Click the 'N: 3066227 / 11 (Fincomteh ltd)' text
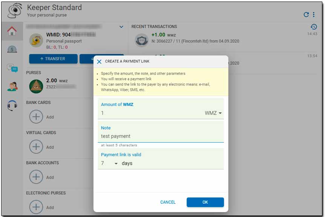The height and width of the screenshot is (217, 325). [x=180, y=41]
